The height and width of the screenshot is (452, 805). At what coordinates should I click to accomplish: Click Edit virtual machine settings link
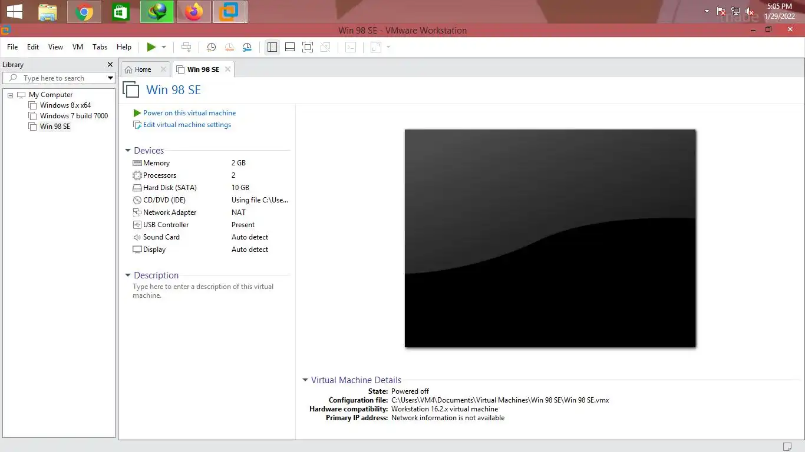pyautogui.click(x=187, y=125)
